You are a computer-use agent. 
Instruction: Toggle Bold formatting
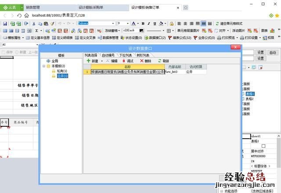[143, 23]
